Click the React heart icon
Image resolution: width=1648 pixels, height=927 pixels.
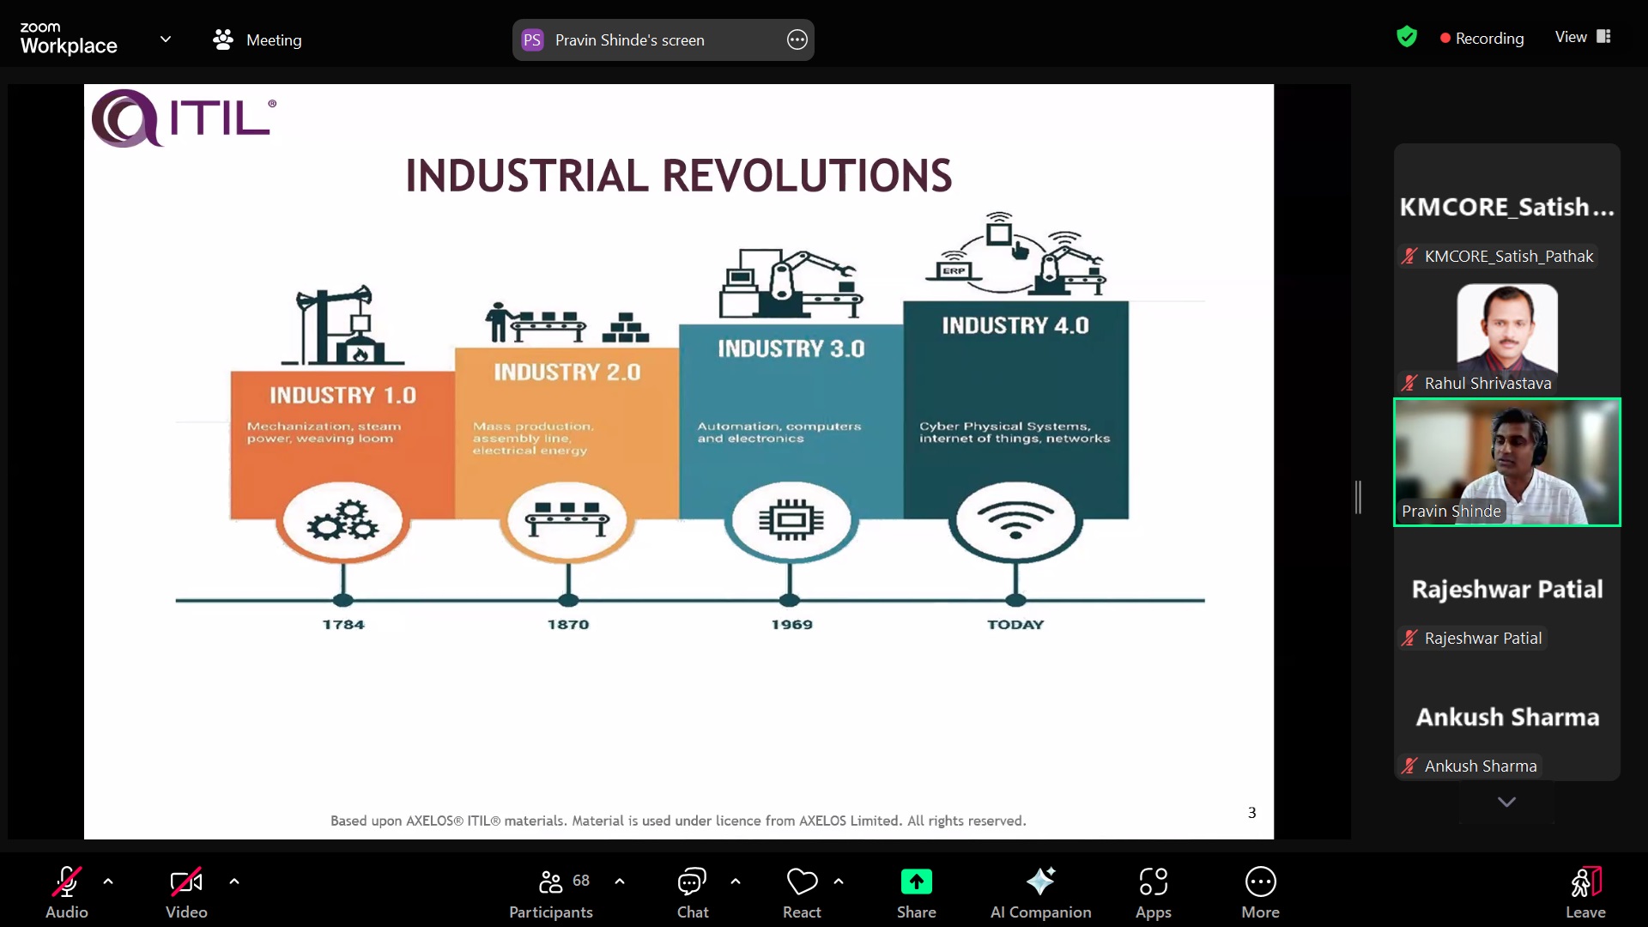click(802, 882)
